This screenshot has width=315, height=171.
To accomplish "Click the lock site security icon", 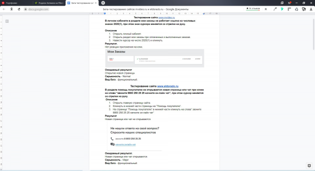I will coord(25,9).
